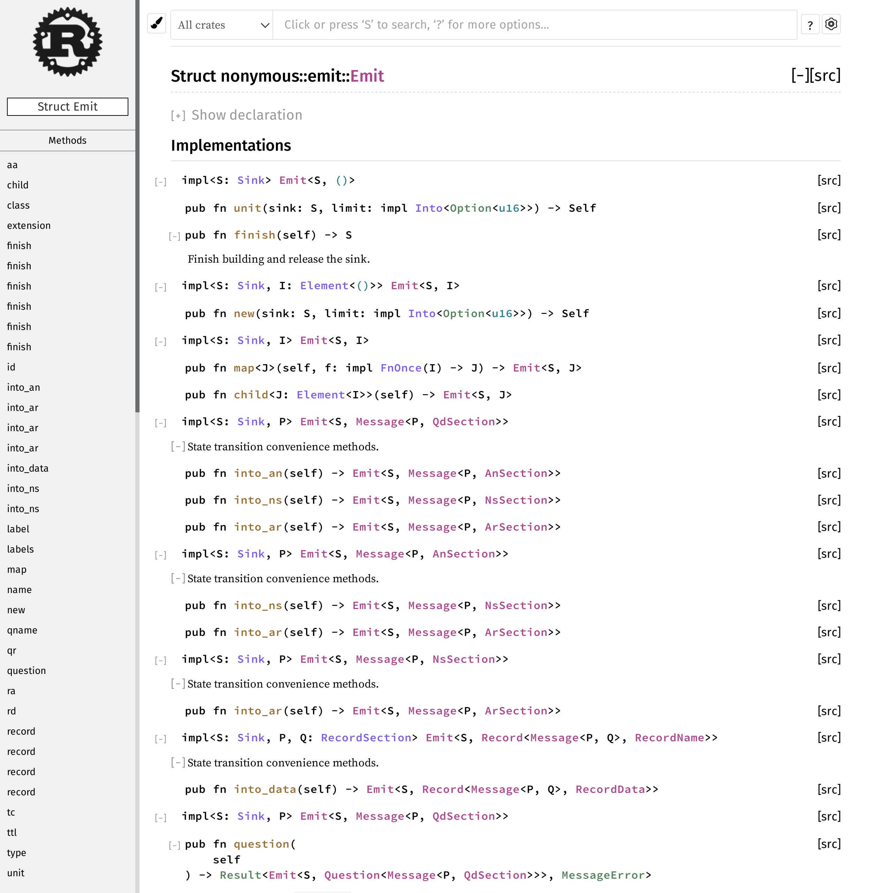Open settings gear icon
893x893 pixels.
click(831, 24)
